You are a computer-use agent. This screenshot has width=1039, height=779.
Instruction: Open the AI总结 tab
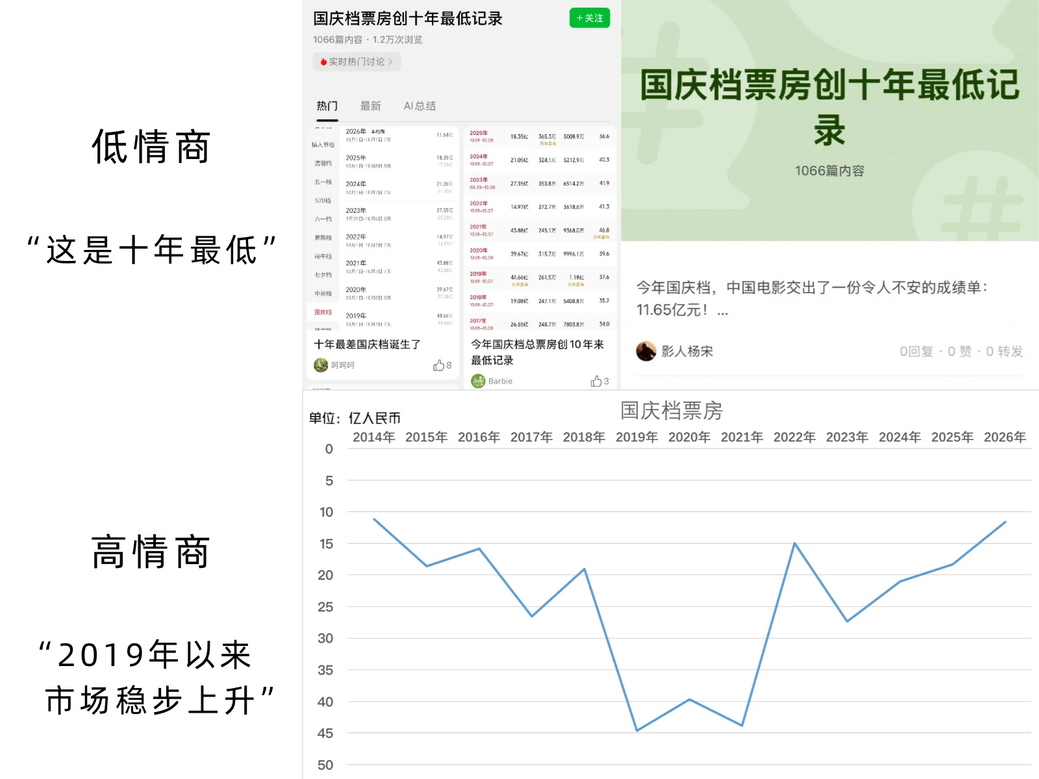(419, 106)
